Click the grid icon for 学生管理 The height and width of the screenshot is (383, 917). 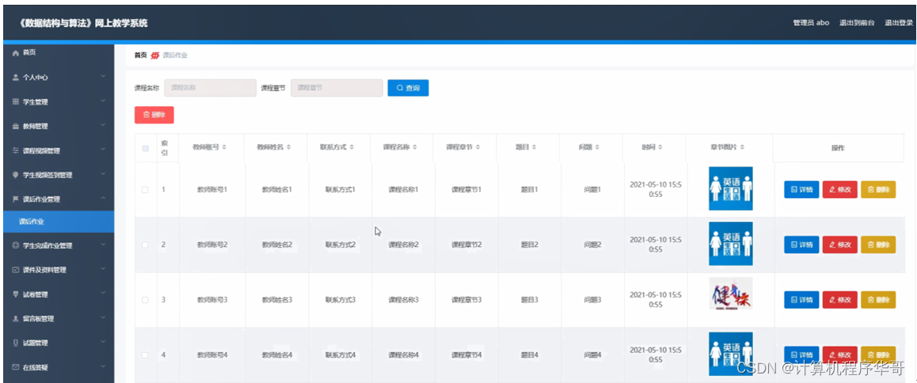16,102
